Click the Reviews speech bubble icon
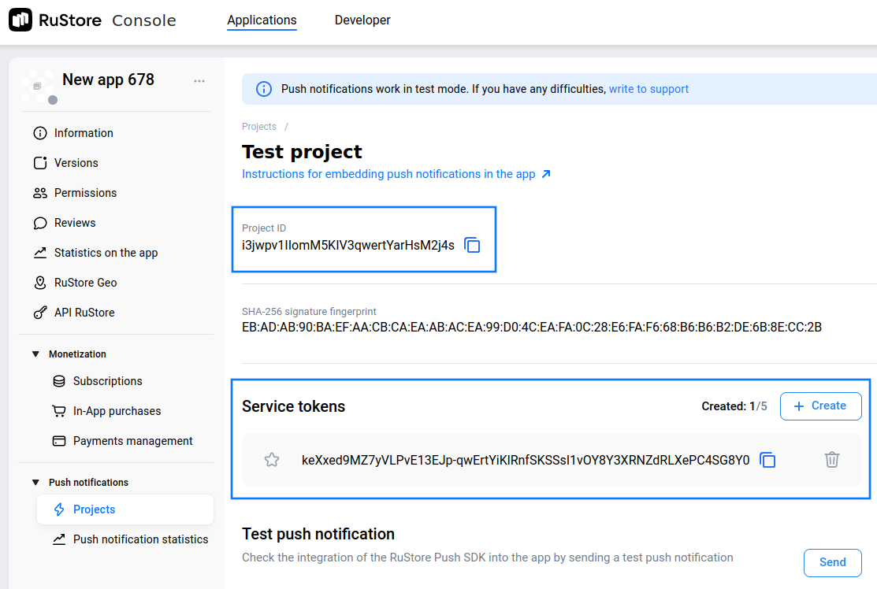The height and width of the screenshot is (589, 877). pos(40,223)
